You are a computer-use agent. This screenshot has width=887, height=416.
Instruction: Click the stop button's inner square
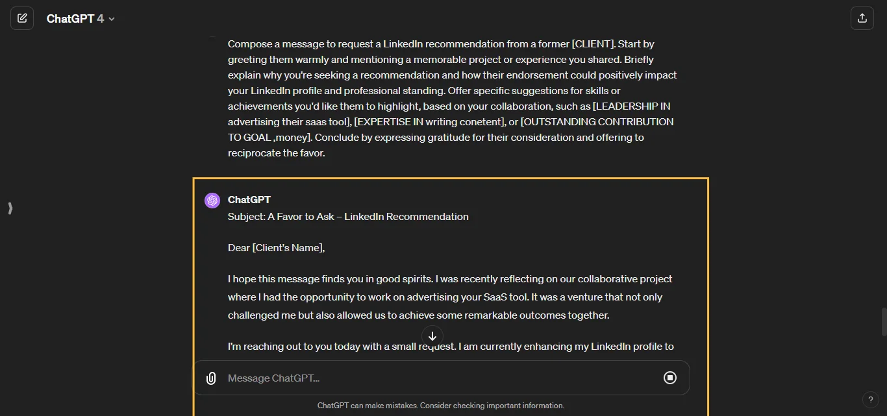click(670, 378)
